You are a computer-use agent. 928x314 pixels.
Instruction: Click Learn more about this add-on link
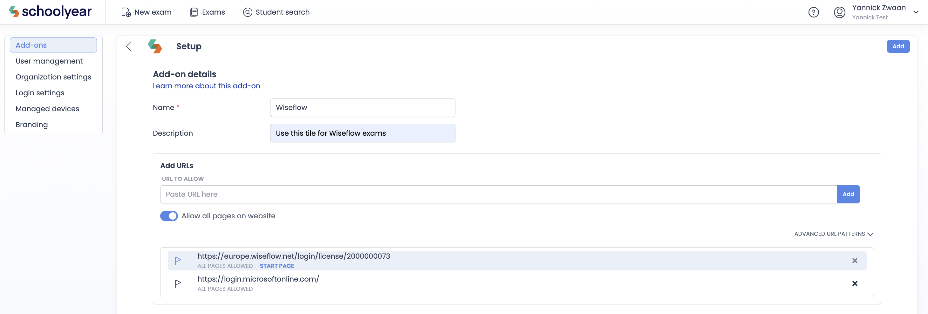(x=206, y=86)
